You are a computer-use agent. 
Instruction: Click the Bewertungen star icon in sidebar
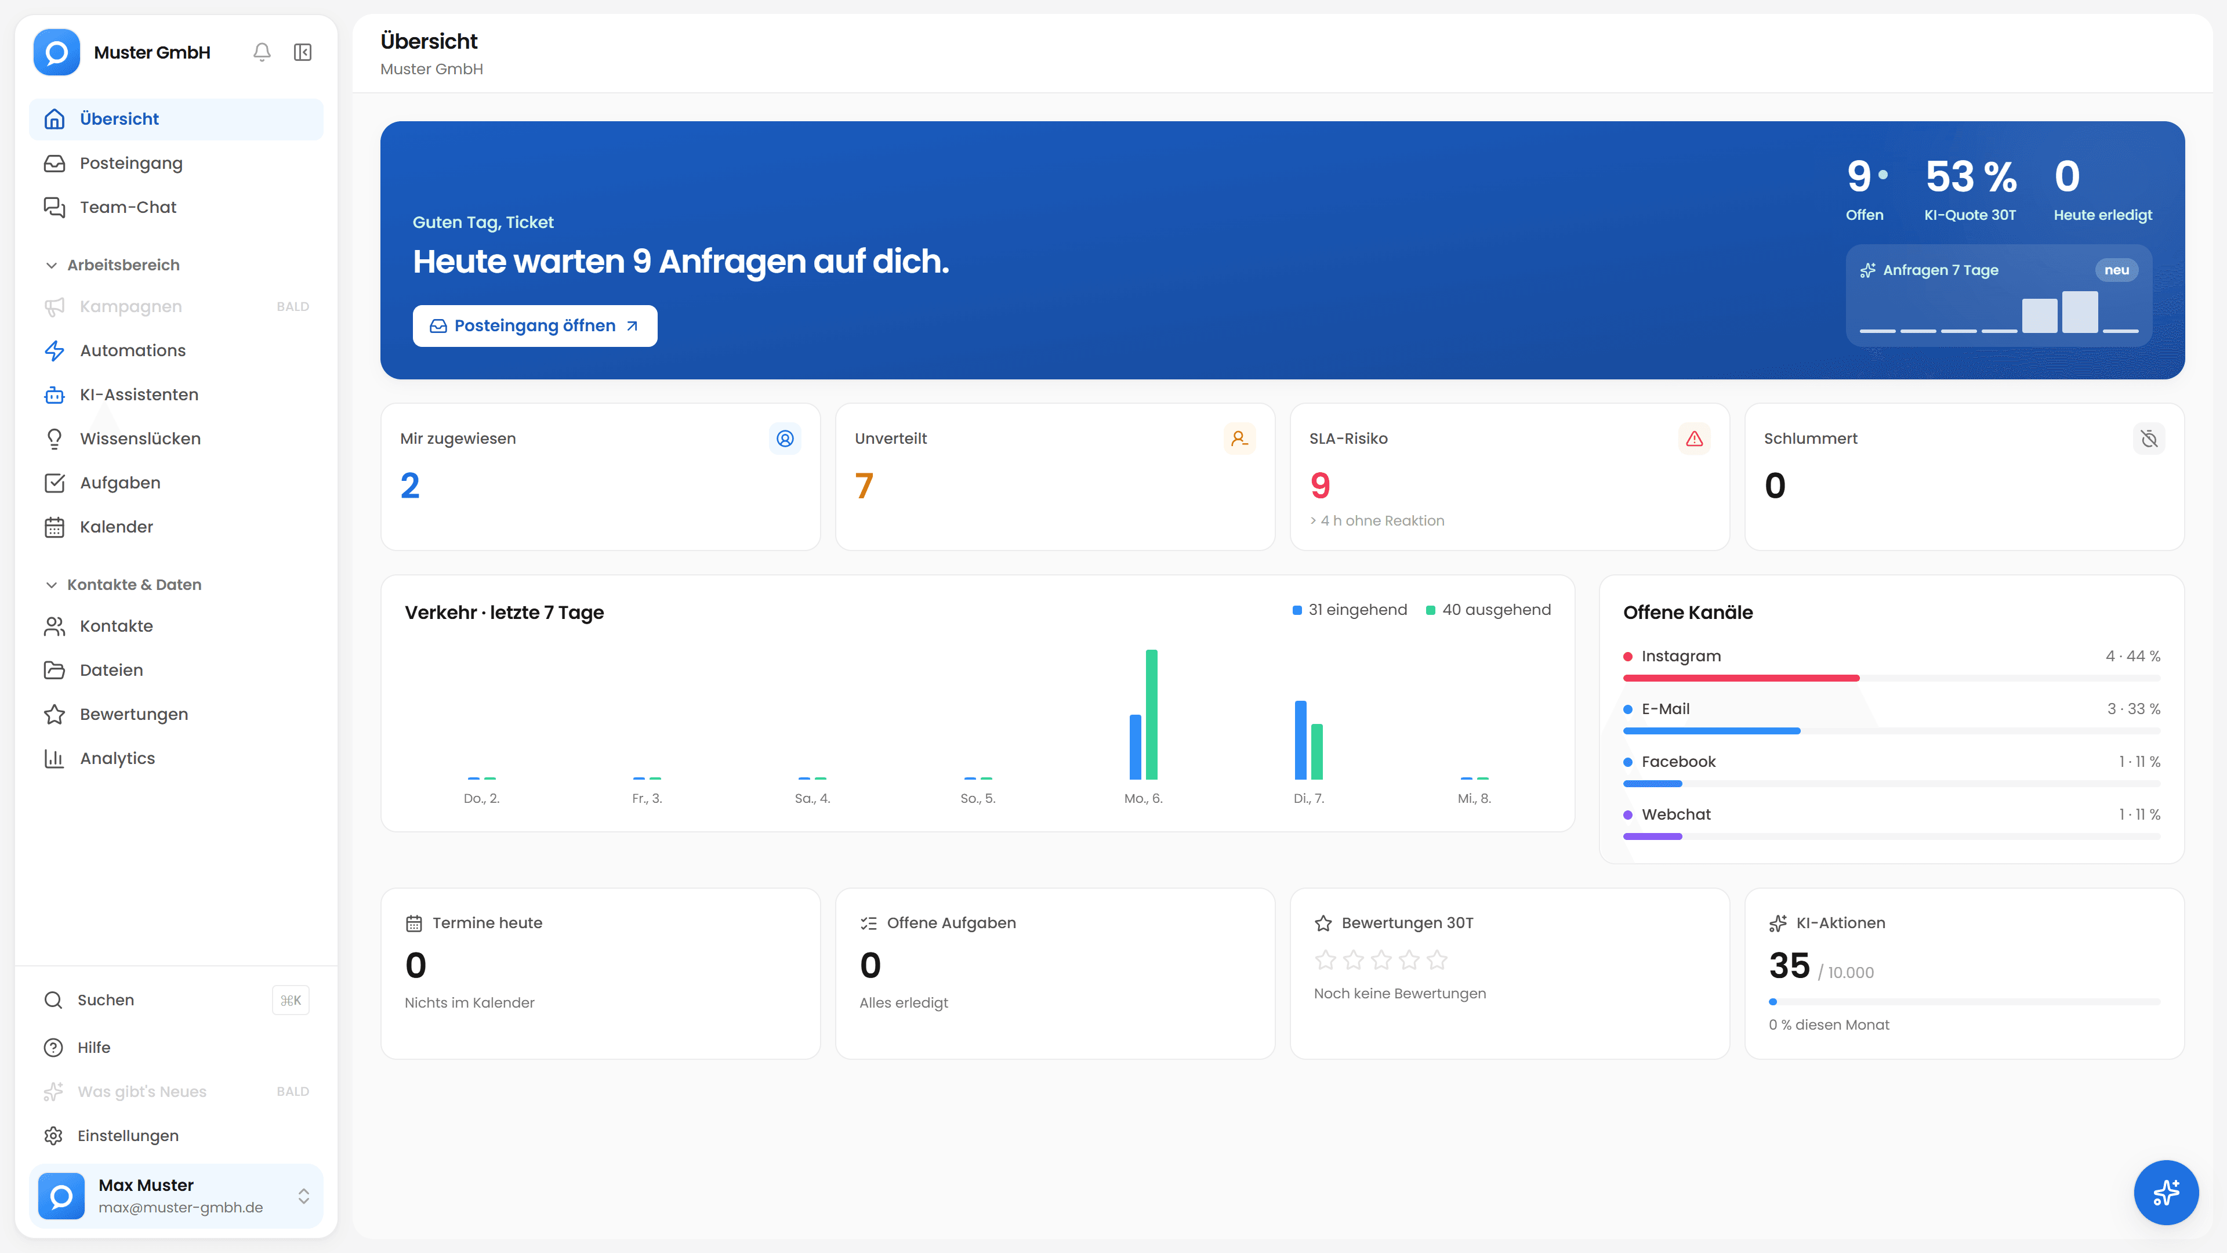pyautogui.click(x=55, y=714)
